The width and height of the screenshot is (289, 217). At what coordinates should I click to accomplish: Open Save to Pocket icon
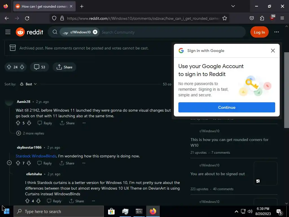tap(251, 18)
